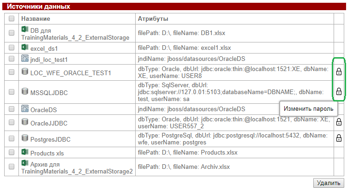This screenshot has width=347, height=191.
Task: Click the Удалить button
Action: pyautogui.click(x=329, y=183)
